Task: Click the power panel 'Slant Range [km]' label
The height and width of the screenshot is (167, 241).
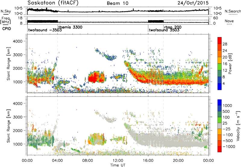Action: click(x=8, y=64)
